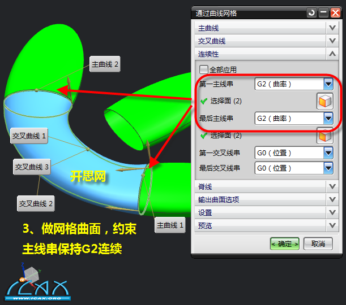Image resolution: width=346 pixels, height=305 pixels.
Task: Click the 取消 button
Action: [318, 244]
